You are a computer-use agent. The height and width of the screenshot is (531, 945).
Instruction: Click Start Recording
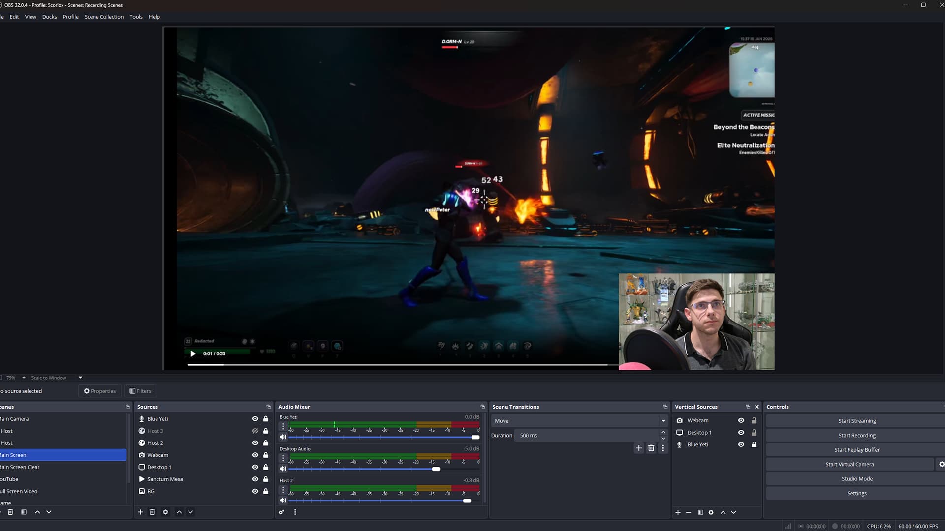(856, 435)
